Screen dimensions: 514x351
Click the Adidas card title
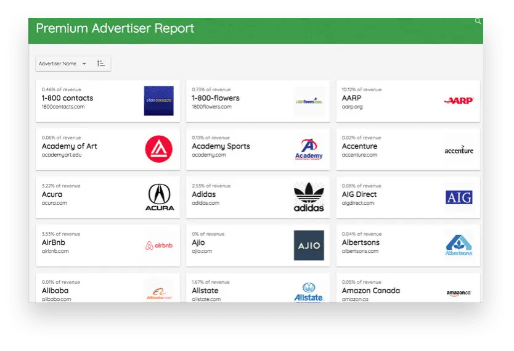(x=203, y=194)
